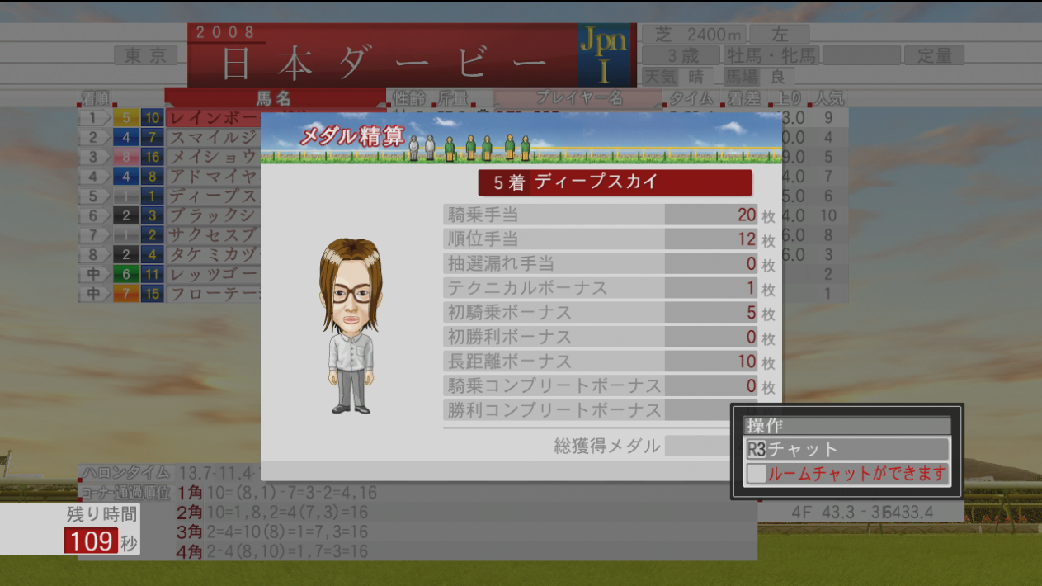Select the 人気 column header
1042x586 pixels.
pos(829,99)
